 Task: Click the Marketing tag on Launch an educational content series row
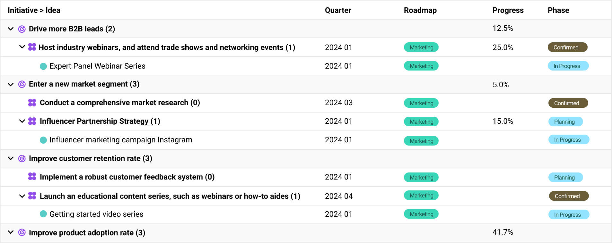(x=421, y=195)
